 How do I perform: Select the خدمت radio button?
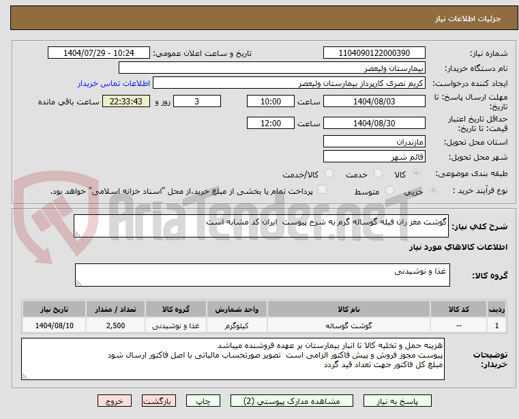(x=378, y=173)
